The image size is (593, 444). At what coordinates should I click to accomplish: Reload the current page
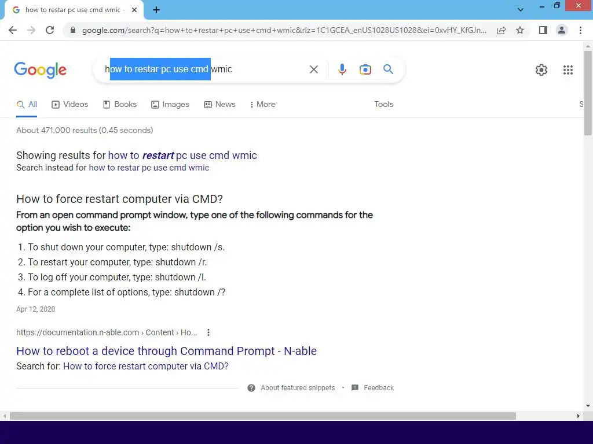point(50,30)
